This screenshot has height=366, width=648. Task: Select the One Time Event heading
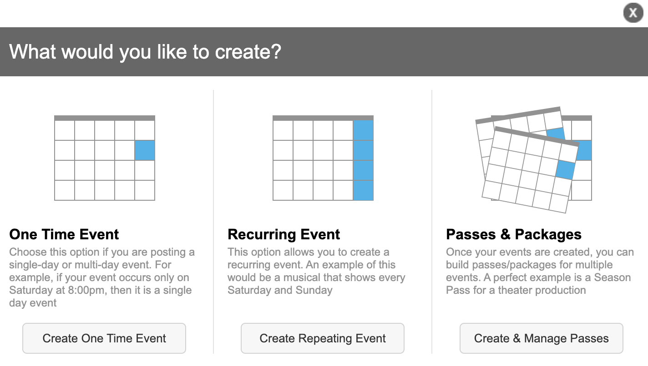[x=64, y=234]
